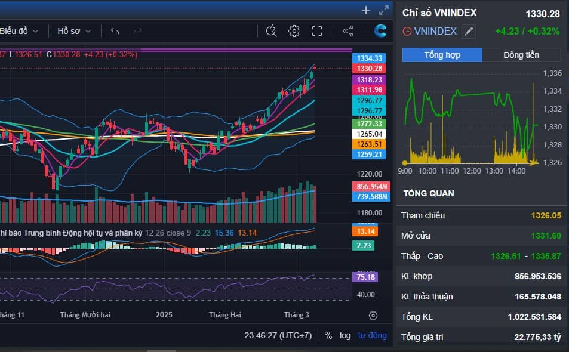Click the undo arrow in chart toolbar
Viewport: 569px width, 352px height.
click(x=115, y=31)
